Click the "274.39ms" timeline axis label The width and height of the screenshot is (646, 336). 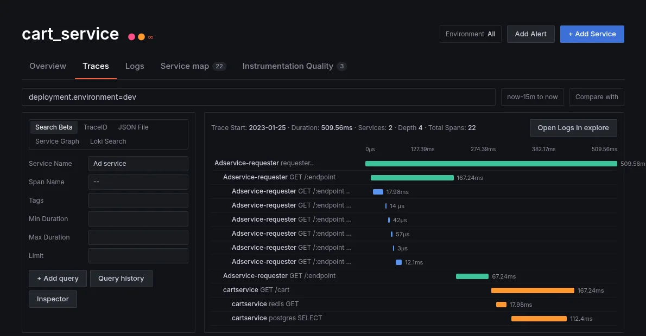tap(483, 149)
